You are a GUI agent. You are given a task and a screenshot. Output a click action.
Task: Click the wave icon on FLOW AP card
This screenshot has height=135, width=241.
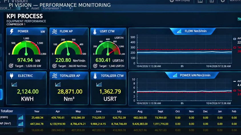click(55, 31)
